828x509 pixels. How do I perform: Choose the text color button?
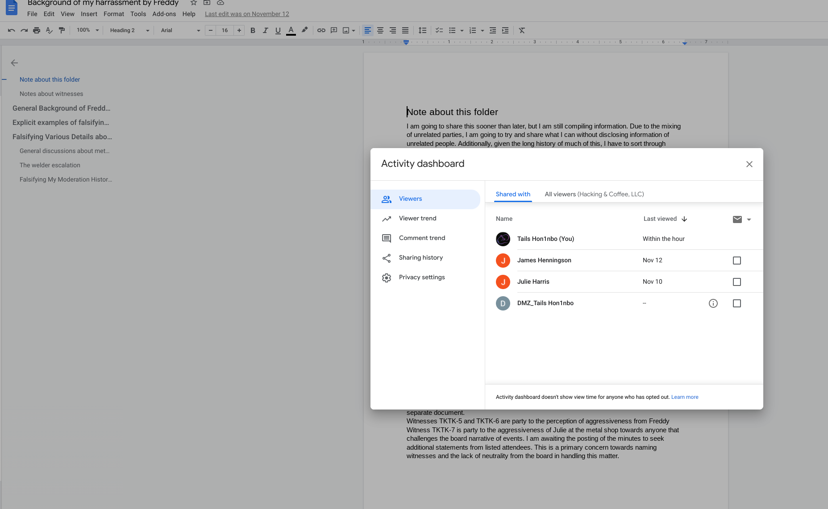[x=291, y=30]
